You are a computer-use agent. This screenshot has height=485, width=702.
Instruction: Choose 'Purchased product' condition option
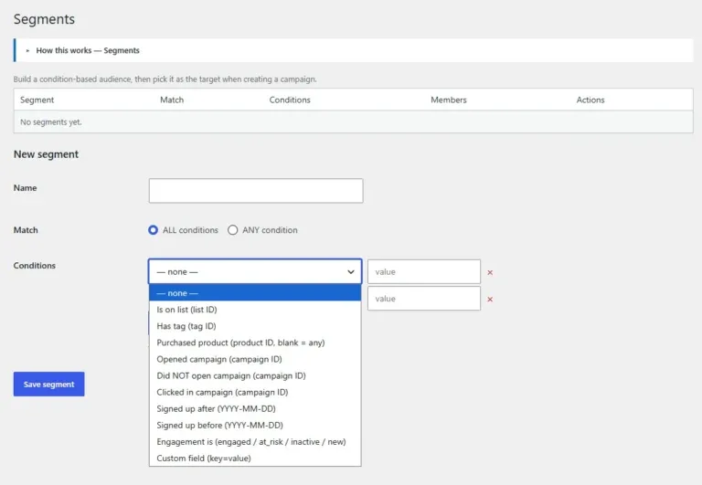coord(255,343)
